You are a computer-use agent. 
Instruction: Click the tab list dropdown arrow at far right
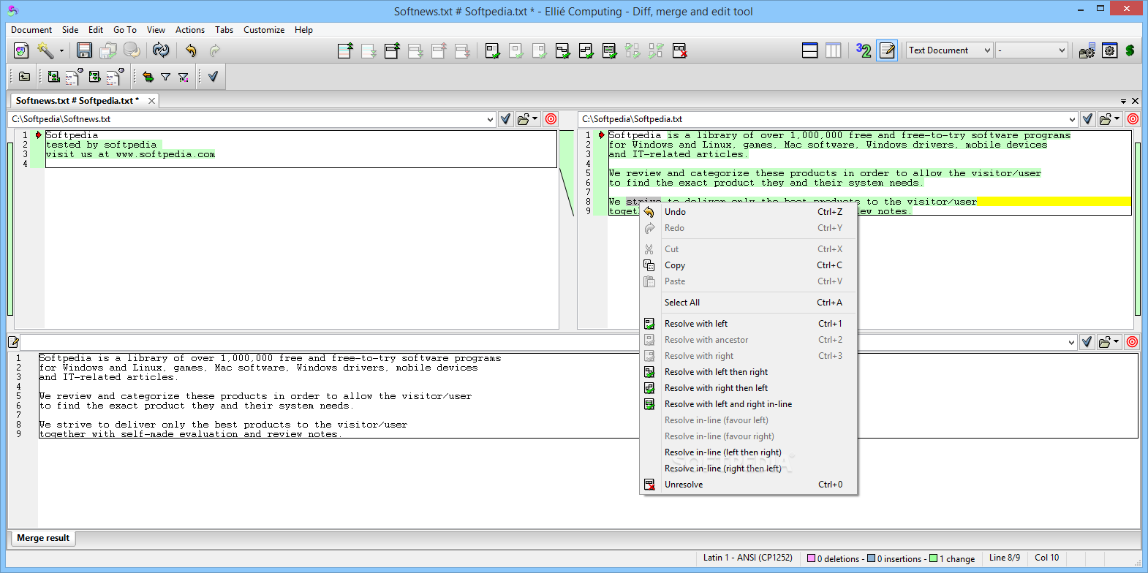1123,101
